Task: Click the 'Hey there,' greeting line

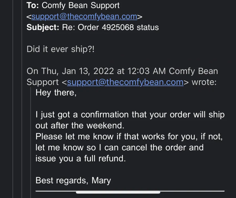Action: [56, 93]
